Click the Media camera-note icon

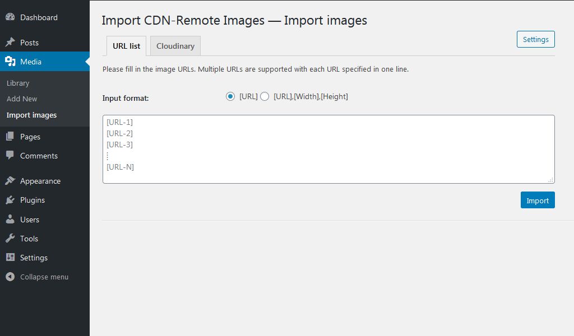[x=10, y=62]
